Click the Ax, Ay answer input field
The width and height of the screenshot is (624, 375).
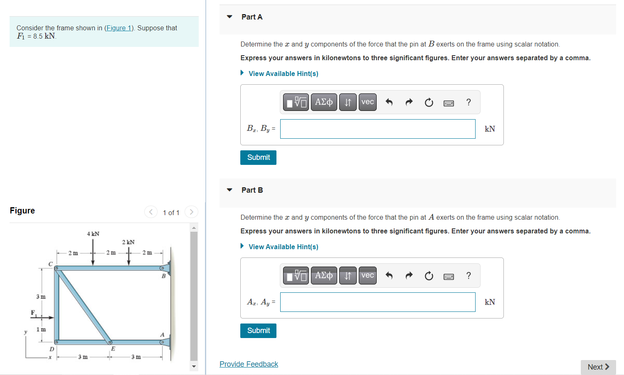coord(377,302)
